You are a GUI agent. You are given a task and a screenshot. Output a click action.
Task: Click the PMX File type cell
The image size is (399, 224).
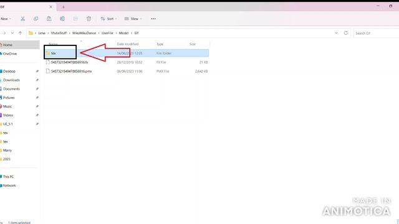pos(163,72)
